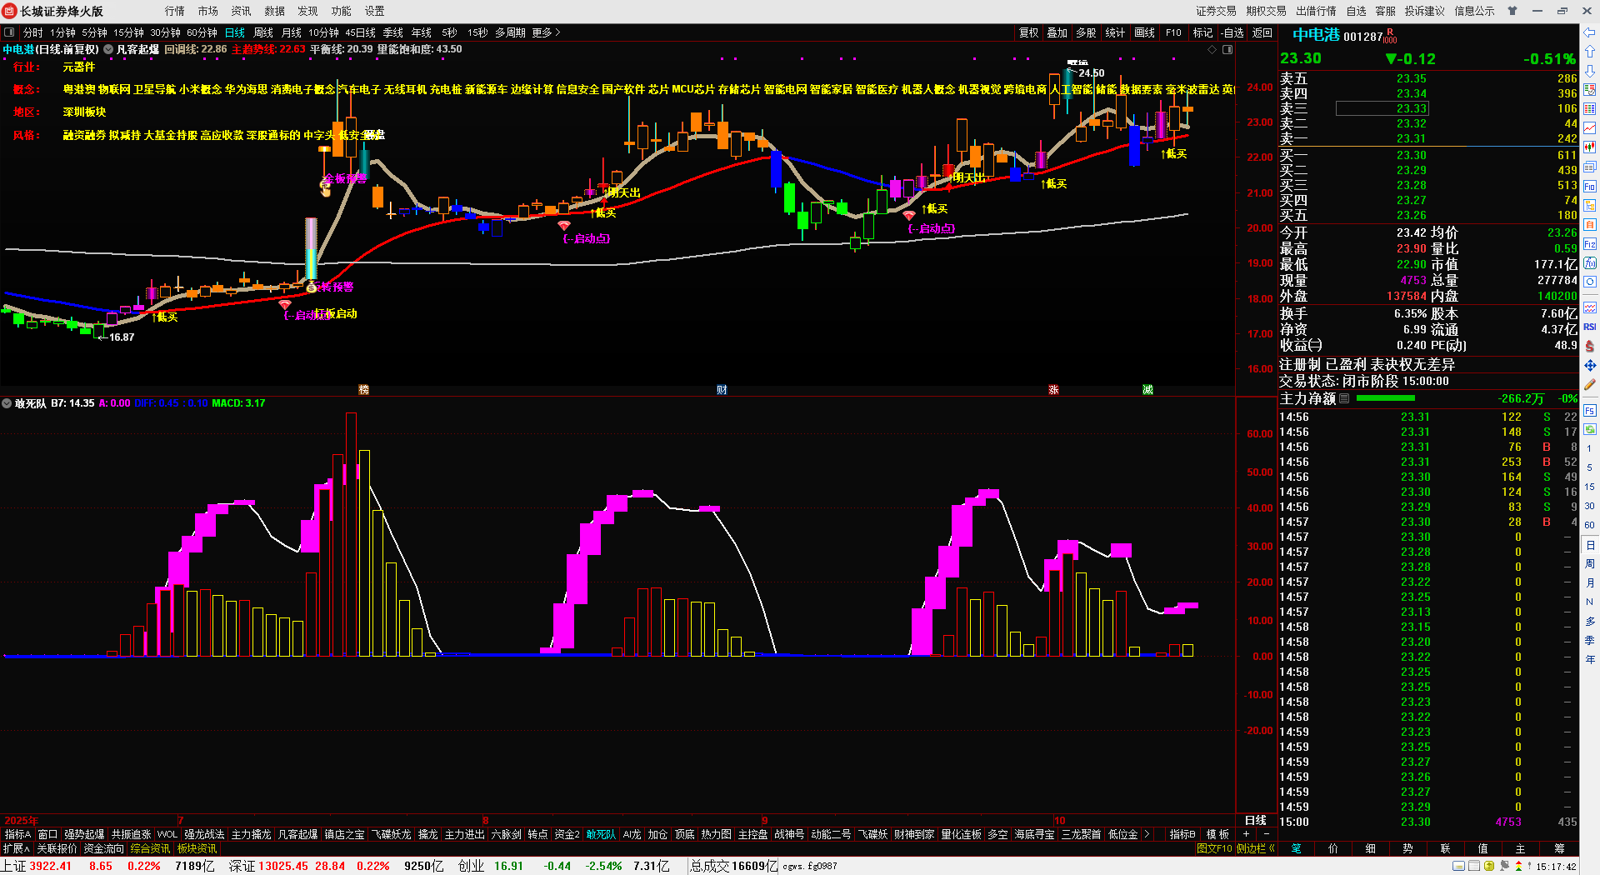Click the red-yellow-green arrows status bar icon

pyautogui.click(x=1518, y=867)
